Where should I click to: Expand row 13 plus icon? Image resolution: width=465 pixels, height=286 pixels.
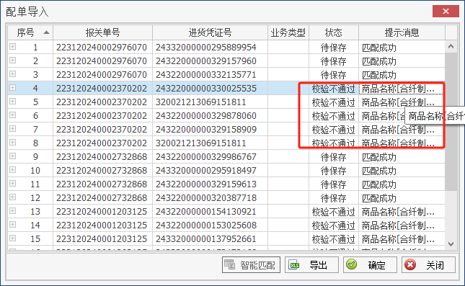pos(12,211)
